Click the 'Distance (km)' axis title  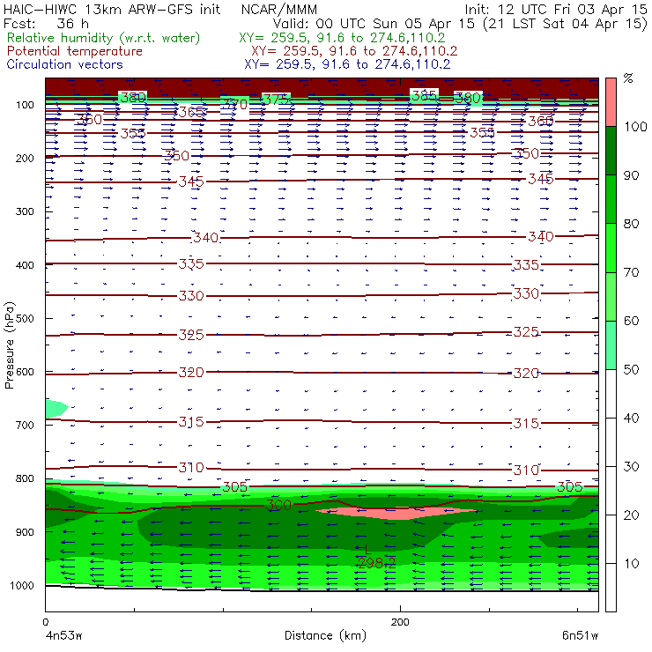(325, 635)
